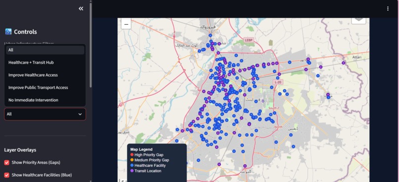
Task: Choose No Immediate Intervention option
Action: (x=45, y=100)
